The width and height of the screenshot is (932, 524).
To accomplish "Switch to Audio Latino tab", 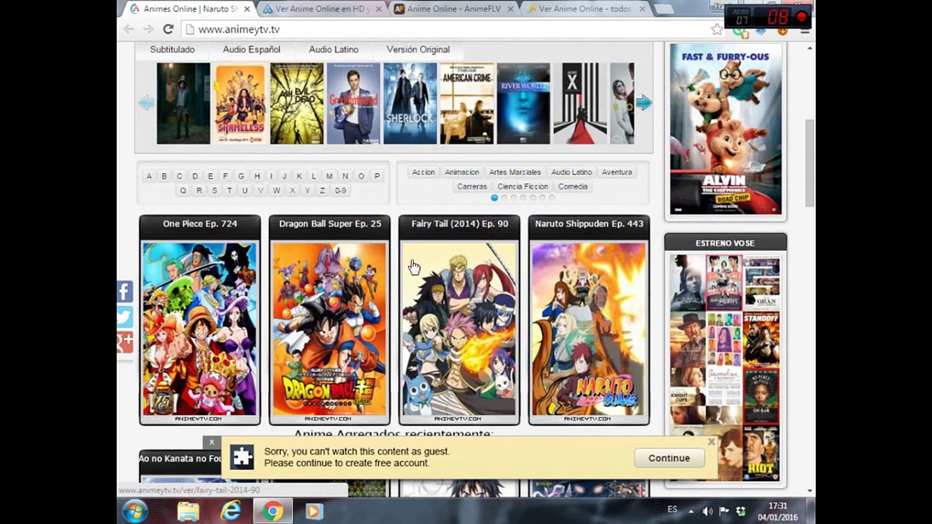I will tap(333, 49).
